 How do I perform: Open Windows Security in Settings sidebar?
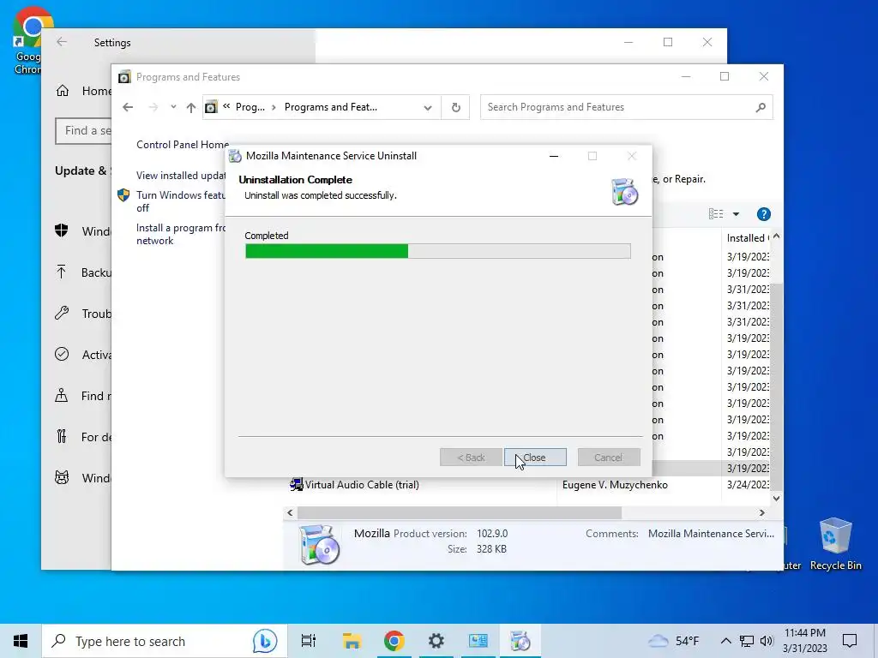(x=83, y=231)
